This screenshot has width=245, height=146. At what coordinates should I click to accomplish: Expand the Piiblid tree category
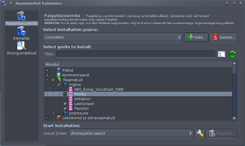tap(47, 70)
